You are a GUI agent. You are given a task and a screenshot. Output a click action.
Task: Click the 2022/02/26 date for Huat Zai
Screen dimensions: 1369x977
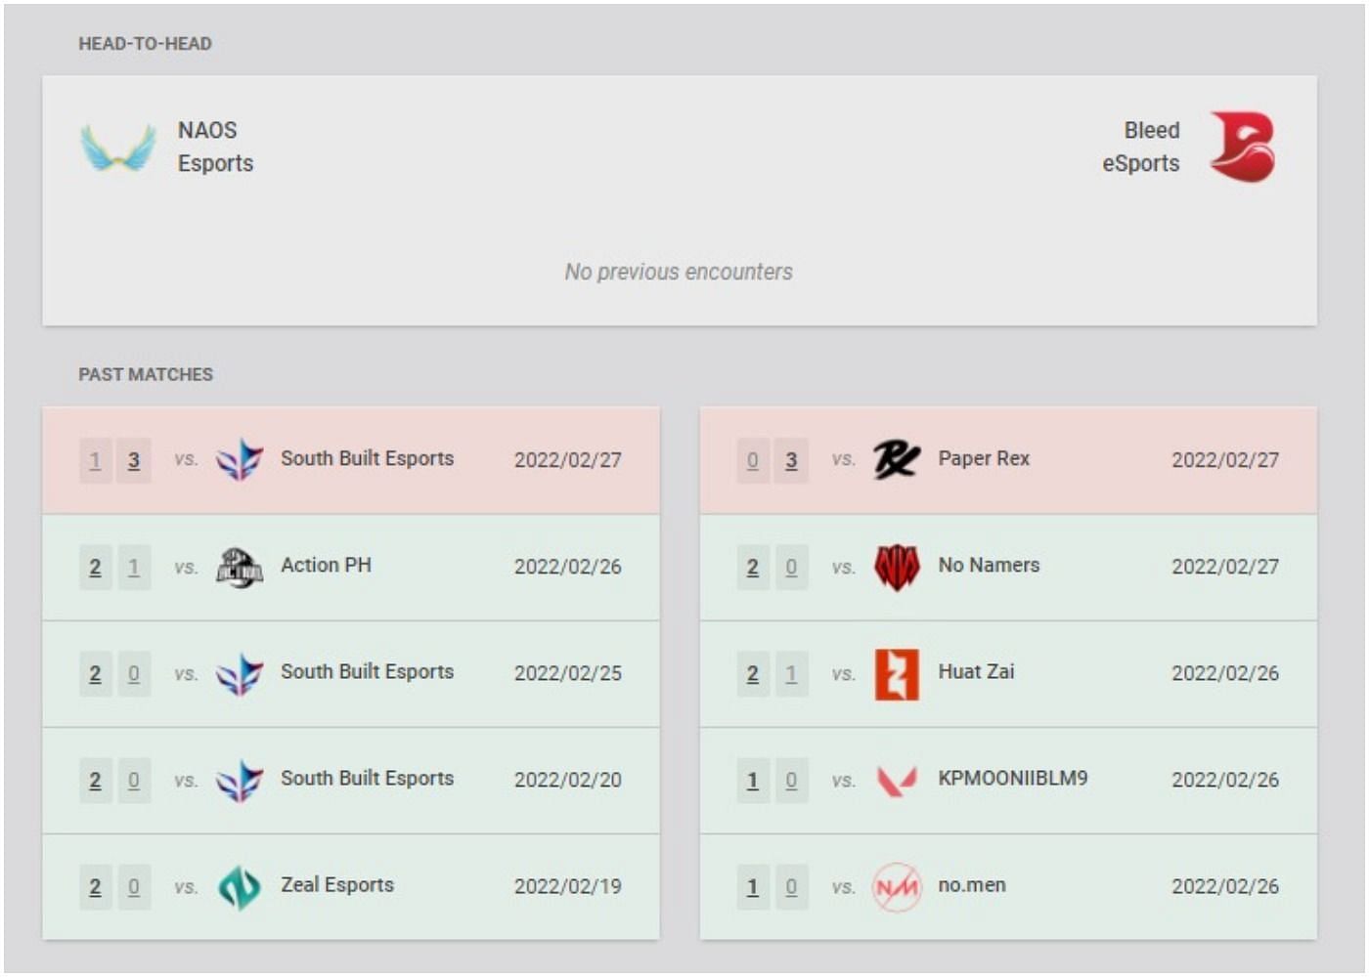click(1225, 673)
